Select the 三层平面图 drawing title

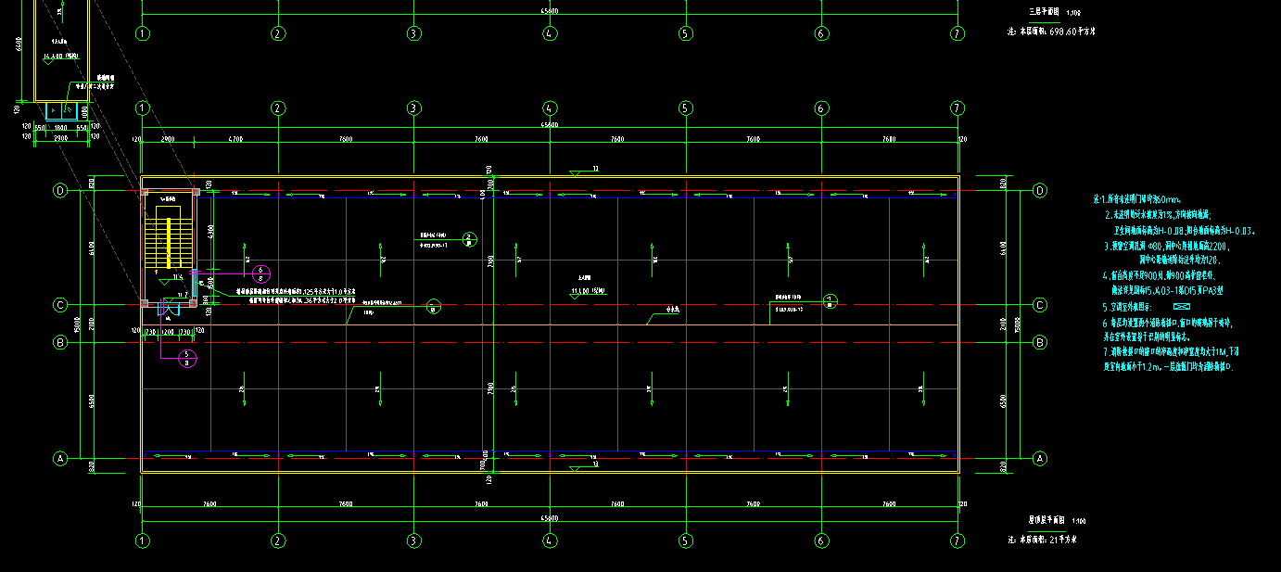pyautogui.click(x=1045, y=13)
